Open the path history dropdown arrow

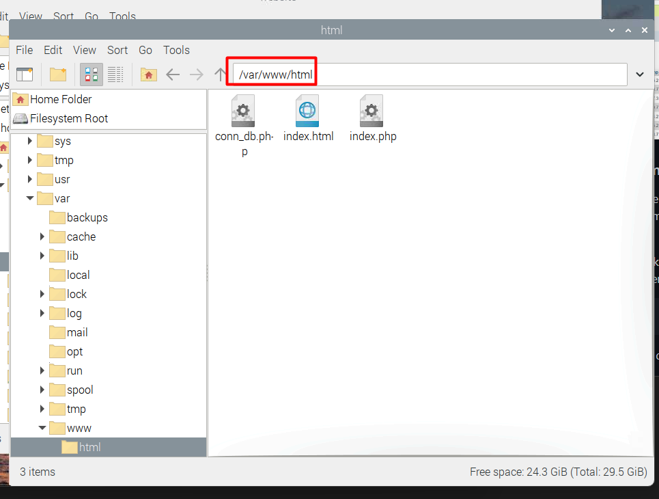point(640,75)
